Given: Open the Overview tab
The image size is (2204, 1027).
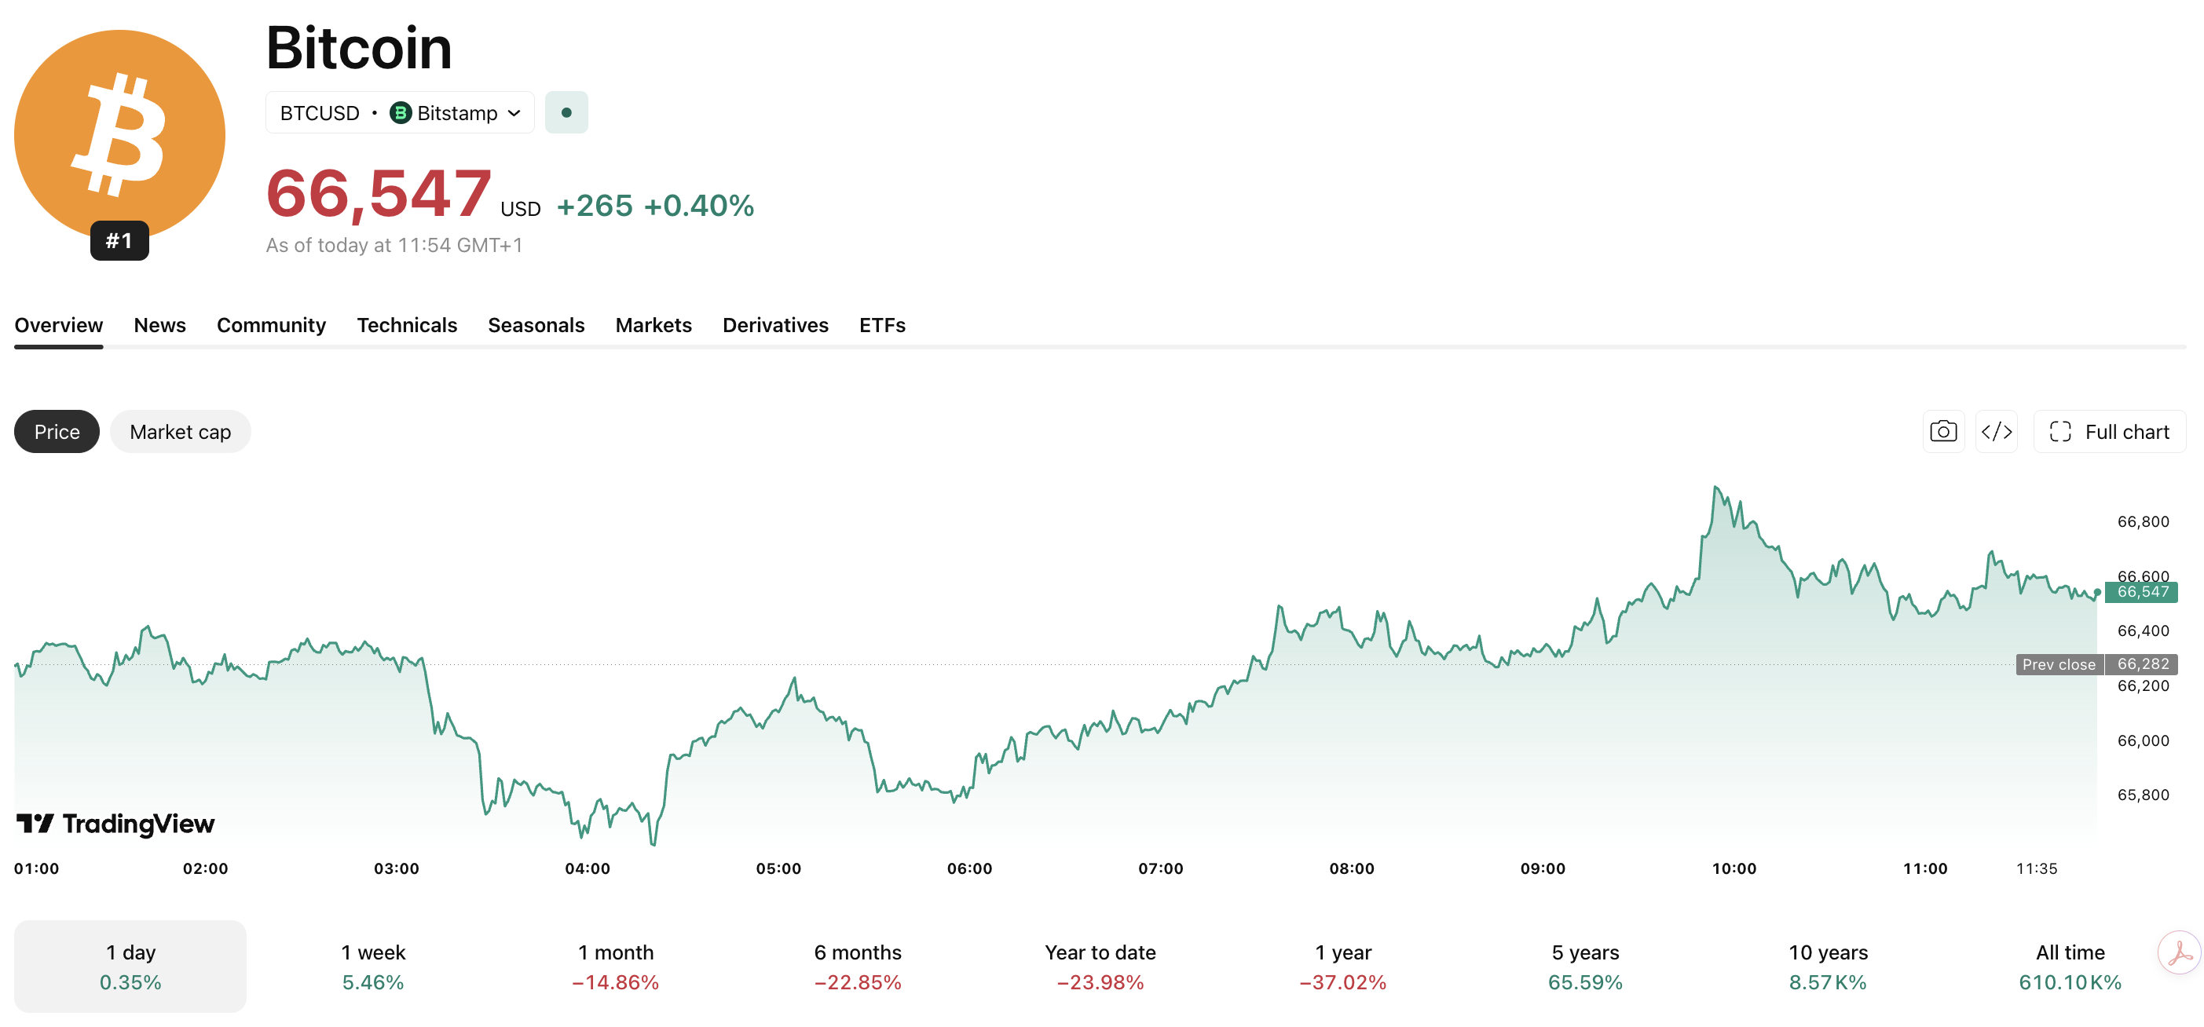Looking at the screenshot, I should [58, 325].
